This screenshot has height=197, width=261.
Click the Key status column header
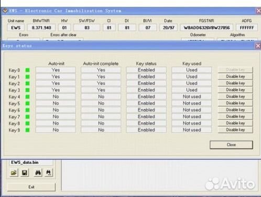[146, 63]
